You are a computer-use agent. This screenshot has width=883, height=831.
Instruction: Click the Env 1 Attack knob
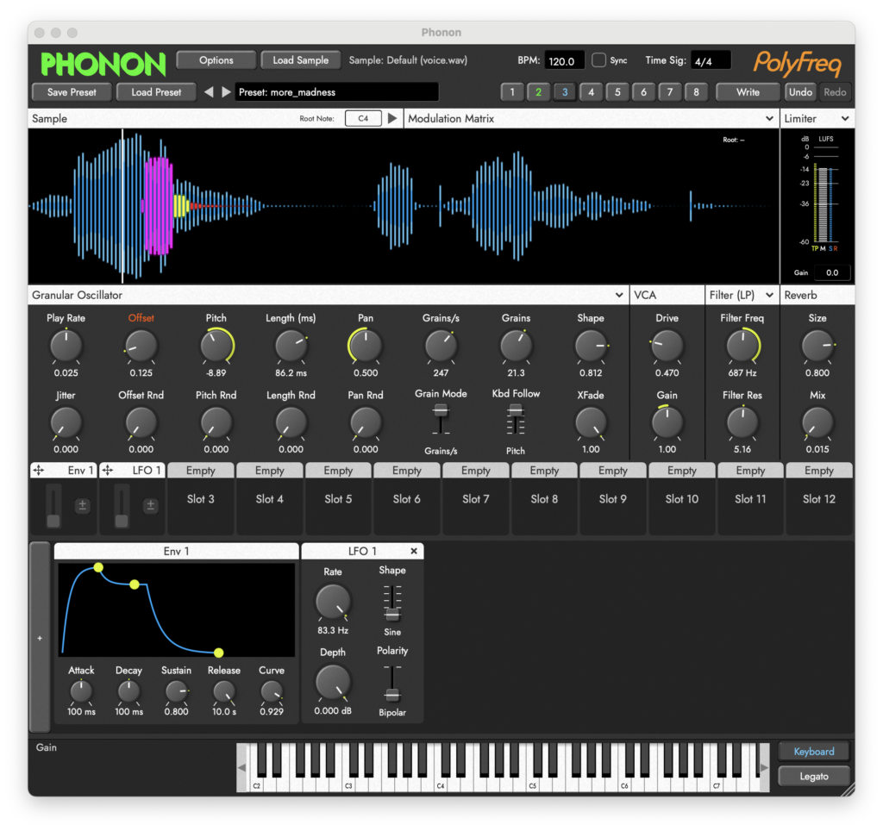[81, 691]
